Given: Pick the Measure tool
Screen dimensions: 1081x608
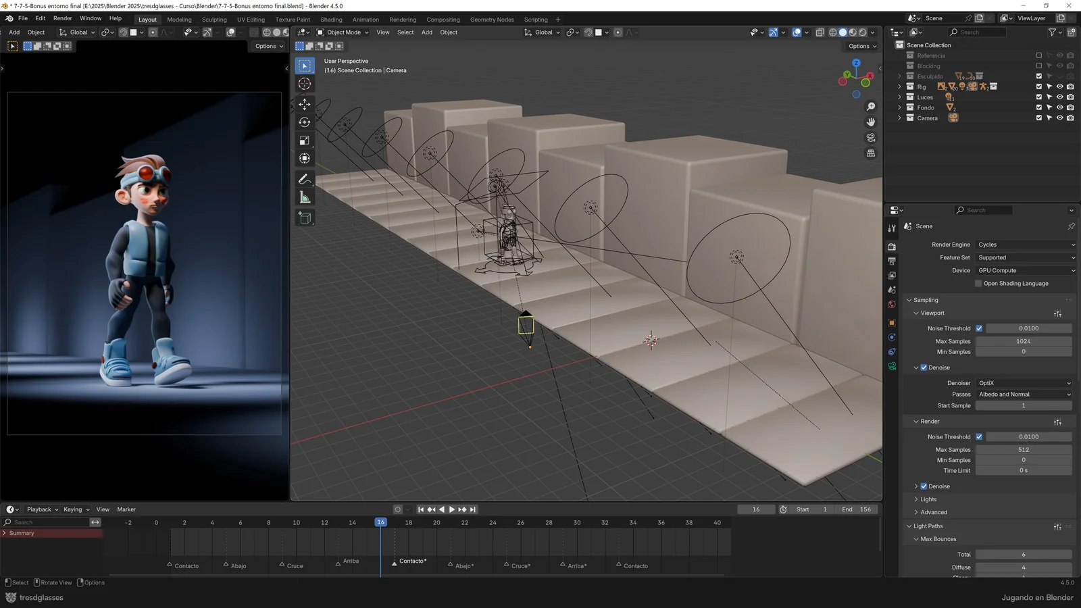Looking at the screenshot, I should point(304,197).
